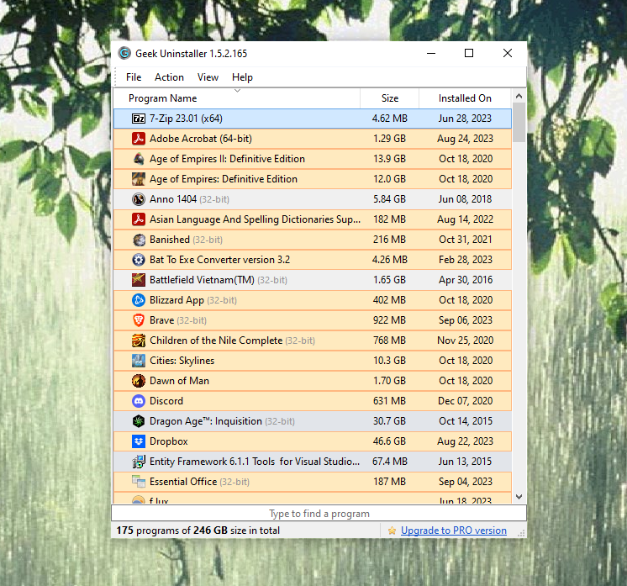Click Entity Framework Tools icon
Image resolution: width=627 pixels, height=586 pixels.
click(139, 462)
